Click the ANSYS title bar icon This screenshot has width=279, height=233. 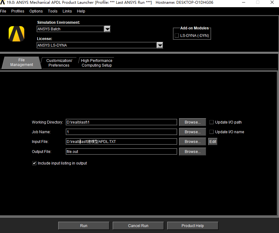point(3,3)
